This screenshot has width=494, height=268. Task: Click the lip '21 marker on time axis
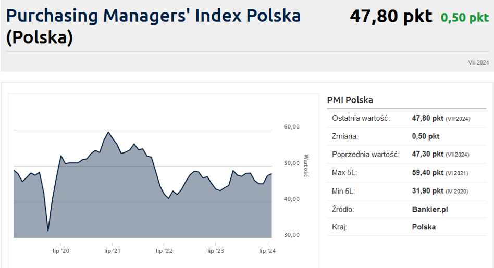[x=113, y=251]
